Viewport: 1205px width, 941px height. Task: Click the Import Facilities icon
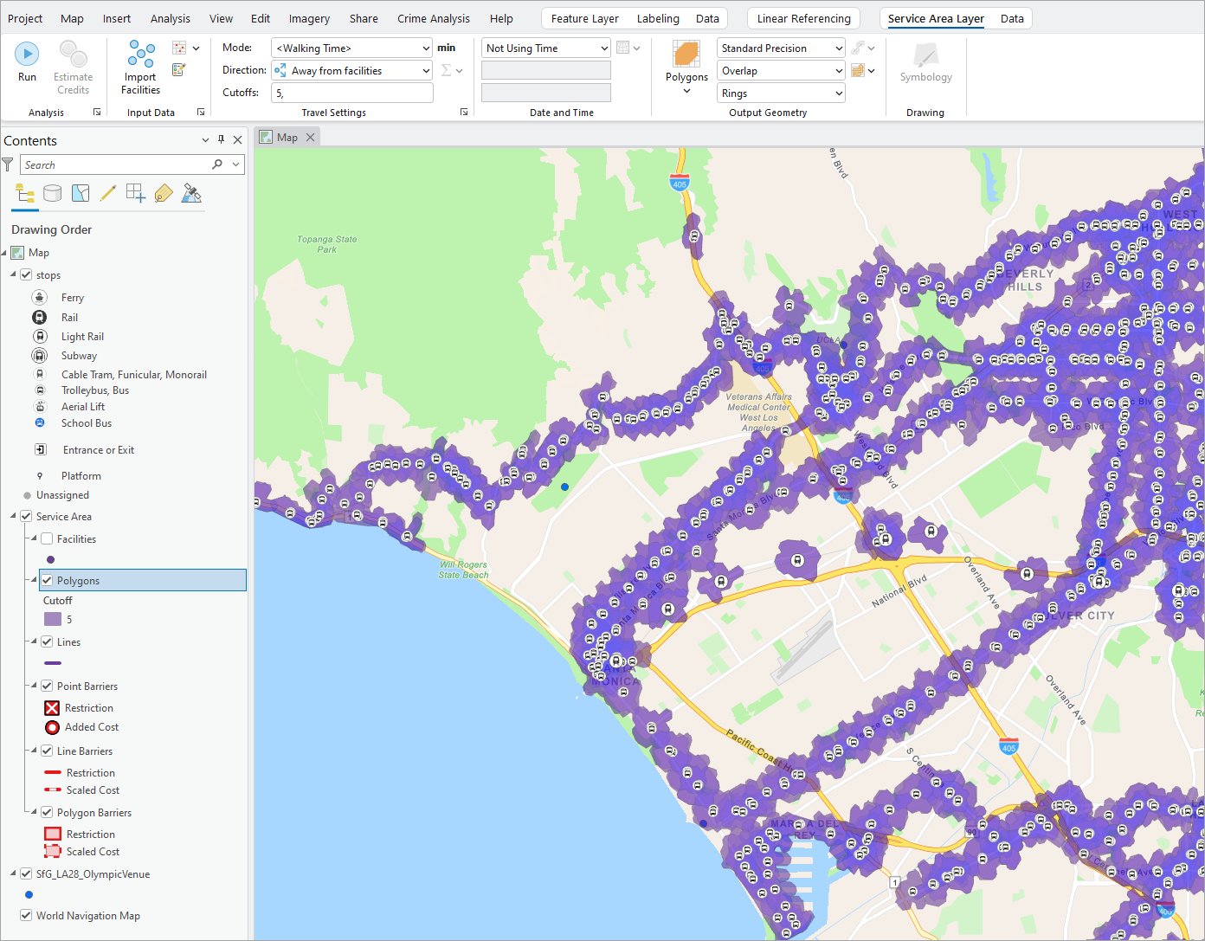141,54
